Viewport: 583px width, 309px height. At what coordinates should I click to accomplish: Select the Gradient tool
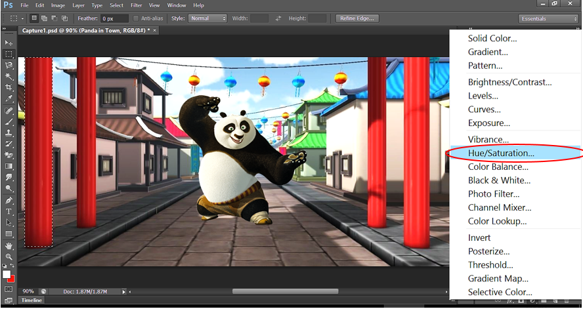point(9,167)
